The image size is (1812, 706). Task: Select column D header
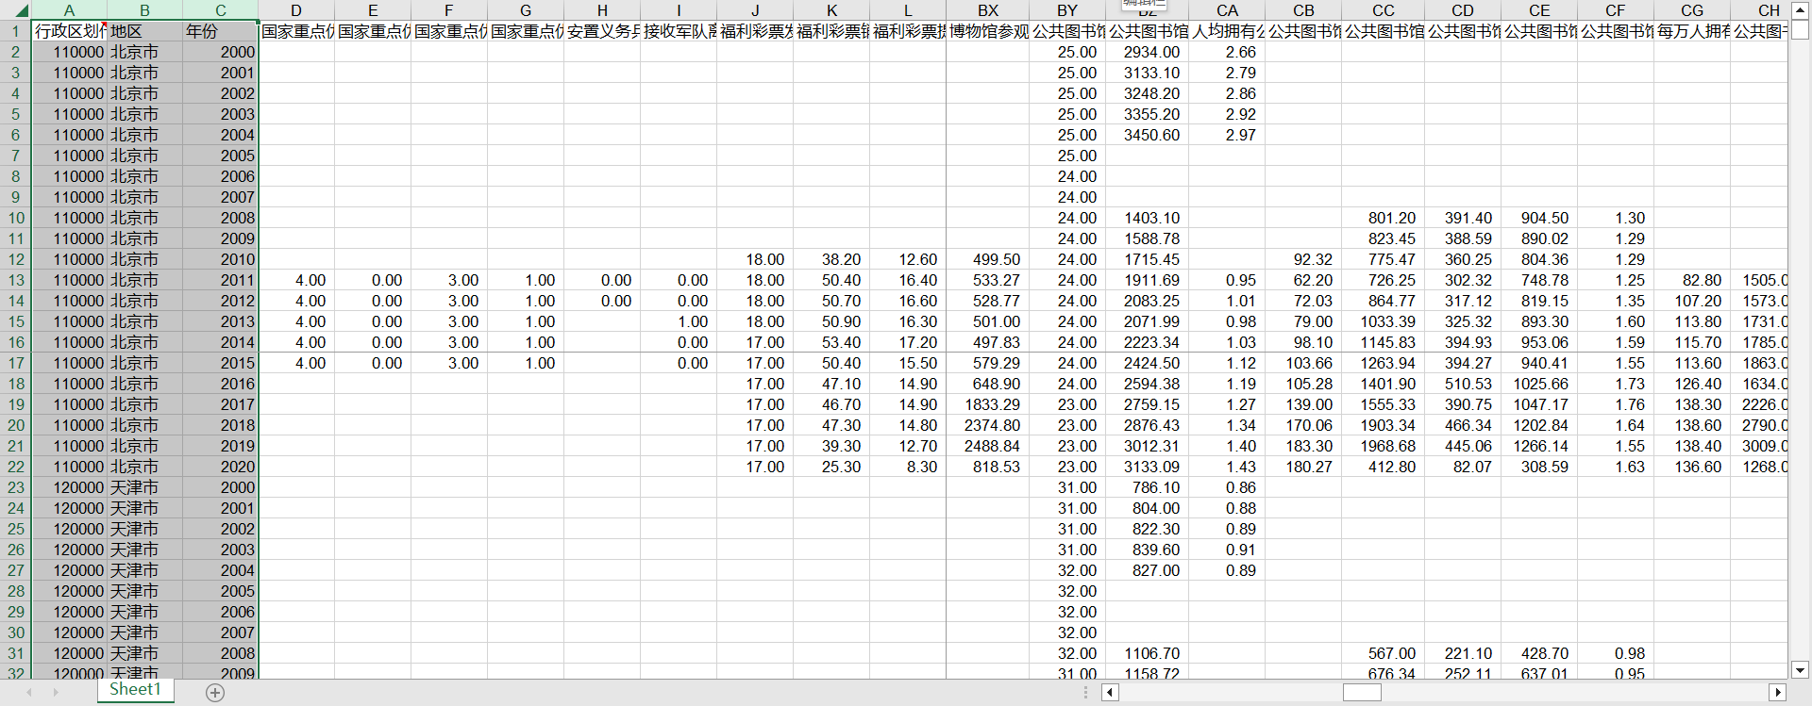pos(296,10)
